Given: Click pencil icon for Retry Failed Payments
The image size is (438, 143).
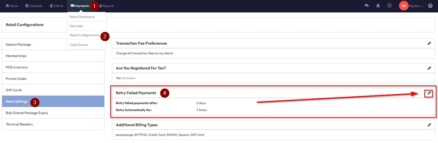Looking at the screenshot, I should click(x=429, y=93).
